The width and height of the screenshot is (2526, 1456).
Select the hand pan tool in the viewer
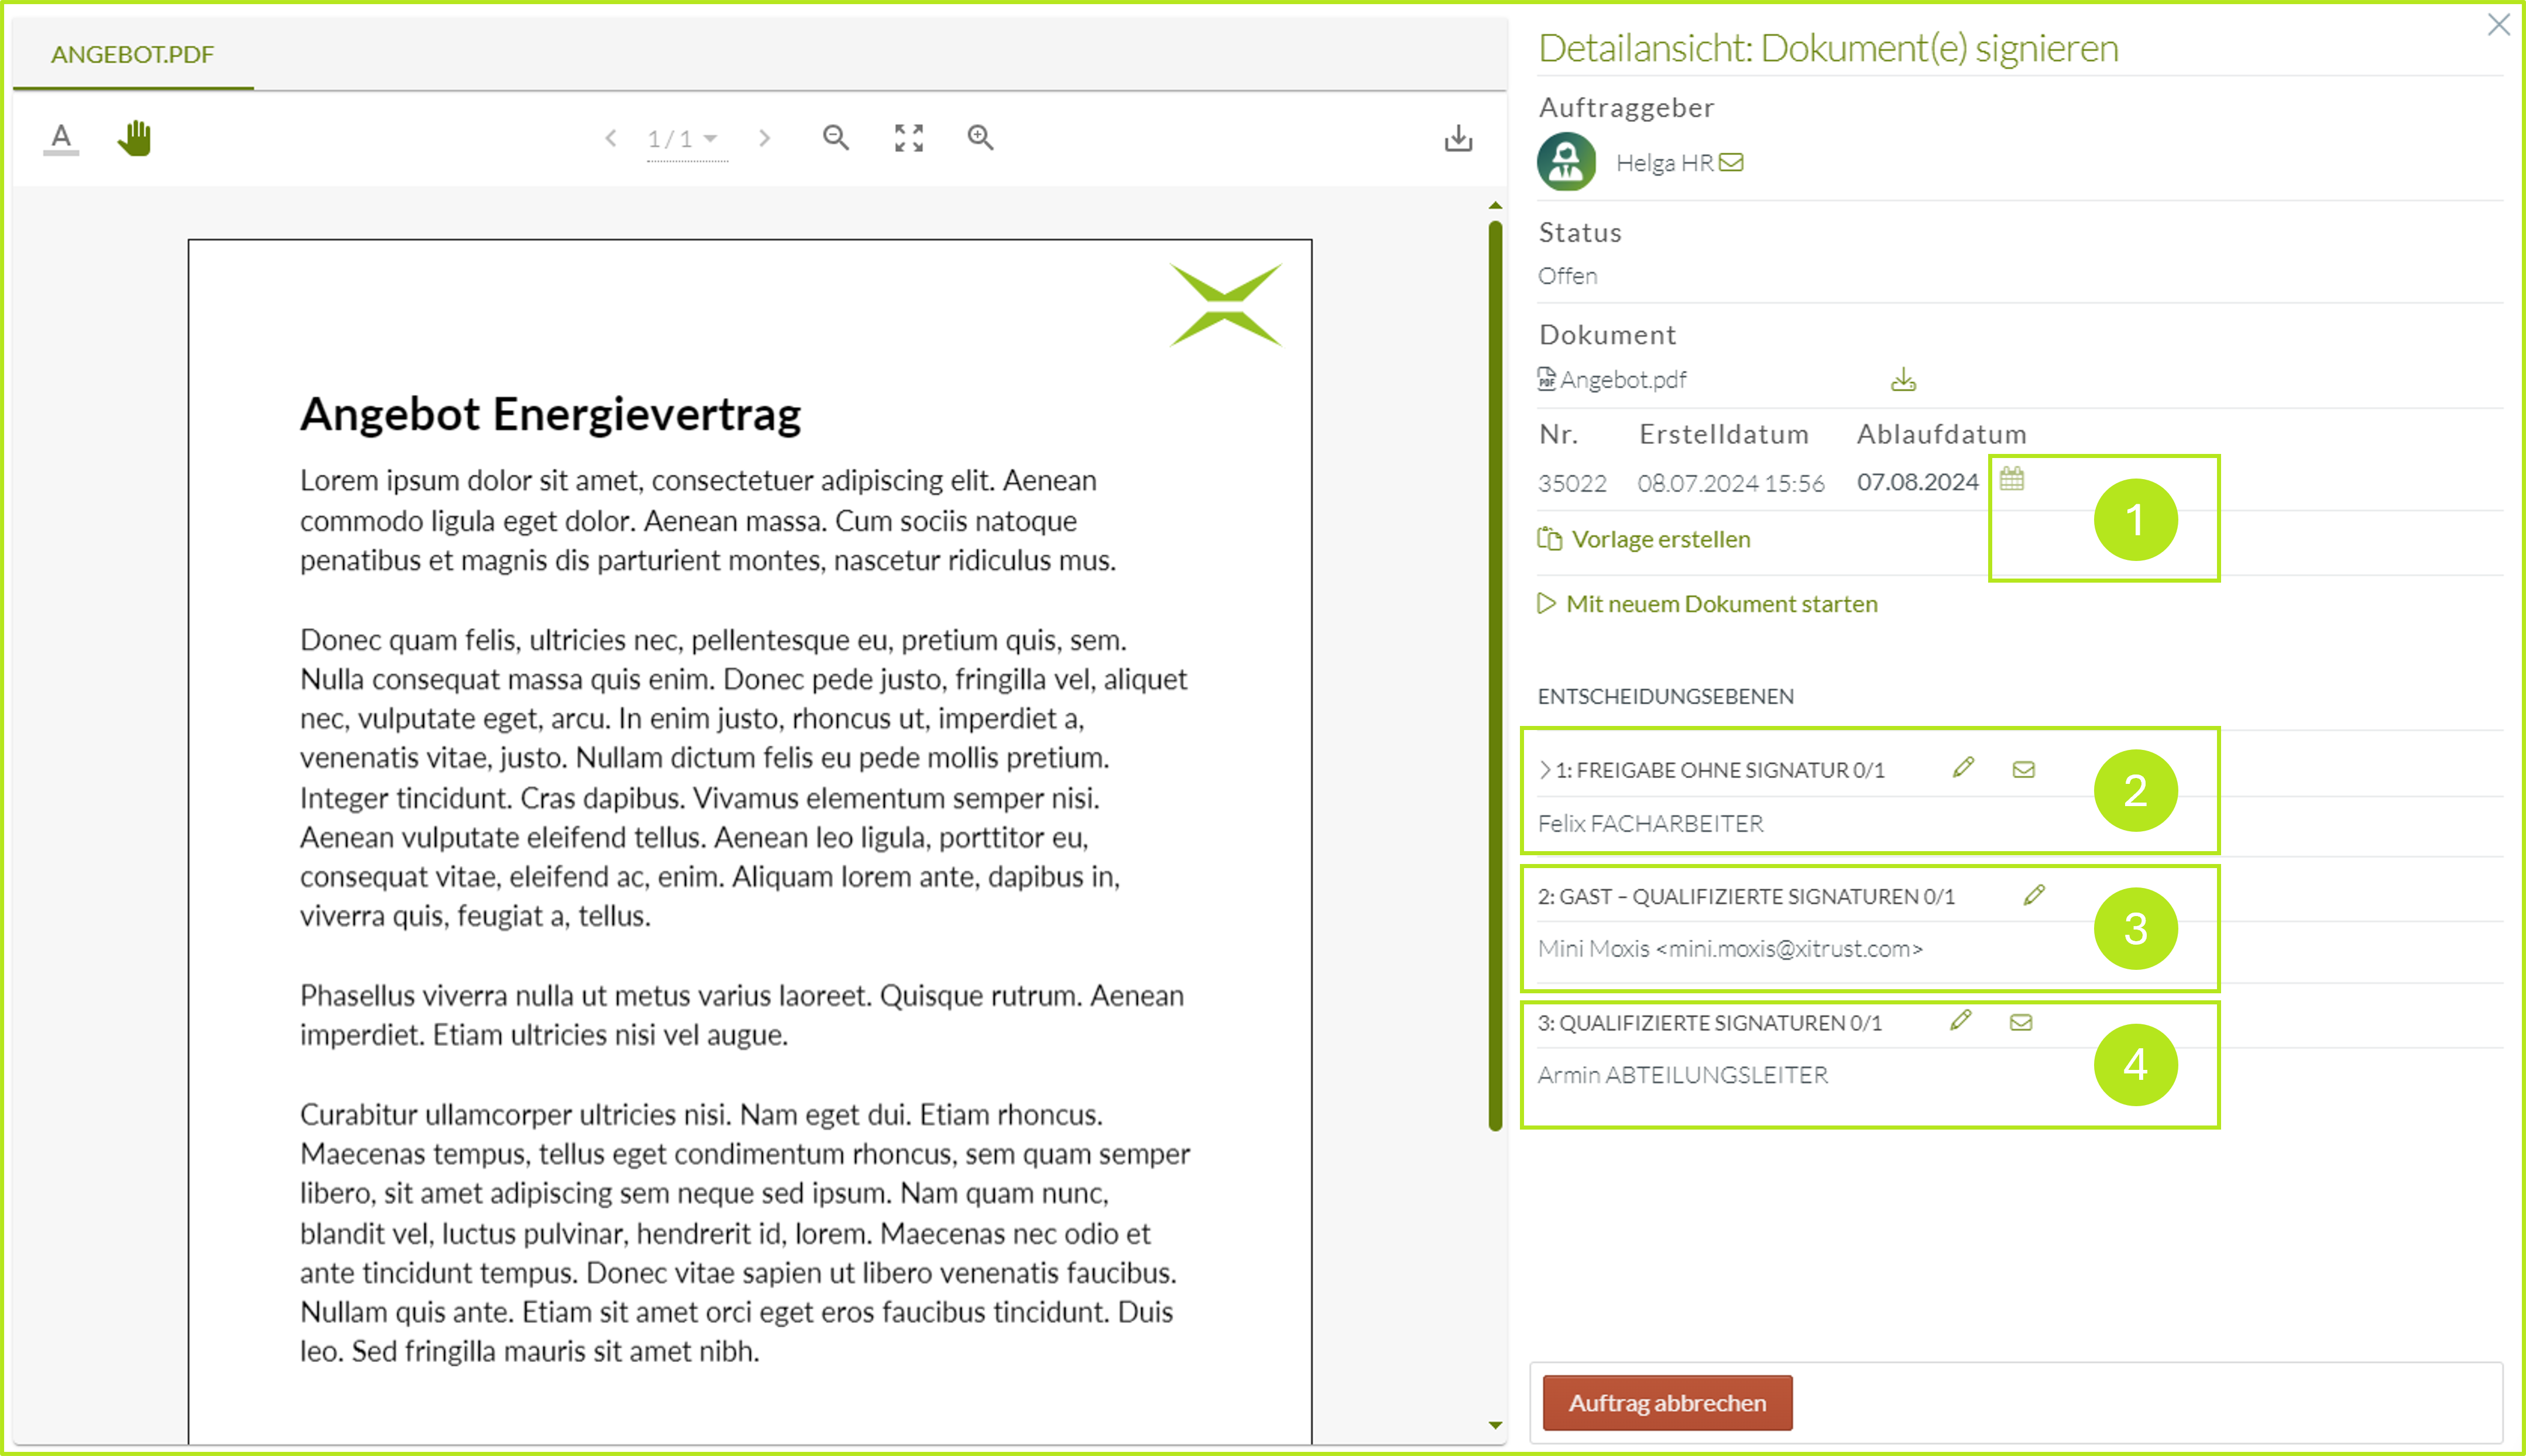tap(135, 138)
